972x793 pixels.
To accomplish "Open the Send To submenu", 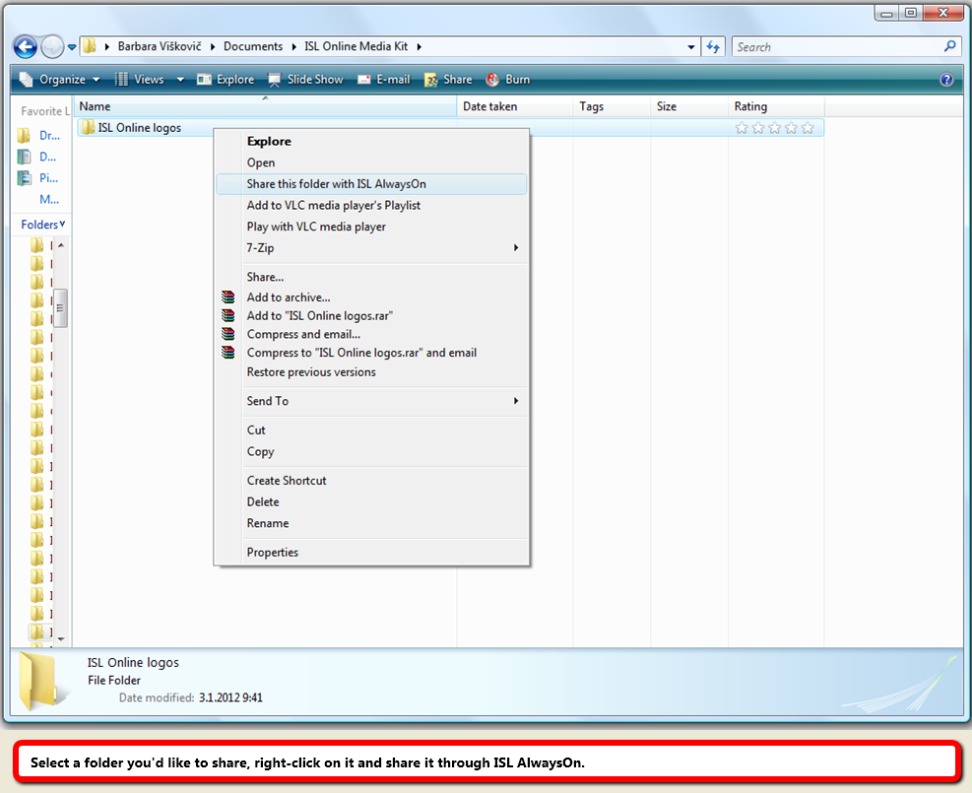I will [371, 401].
